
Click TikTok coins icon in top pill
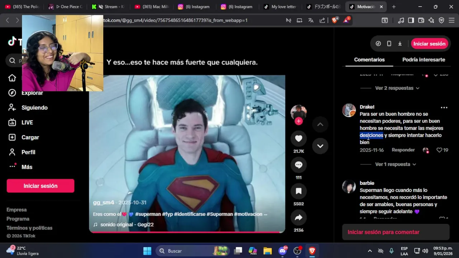pos(378,44)
